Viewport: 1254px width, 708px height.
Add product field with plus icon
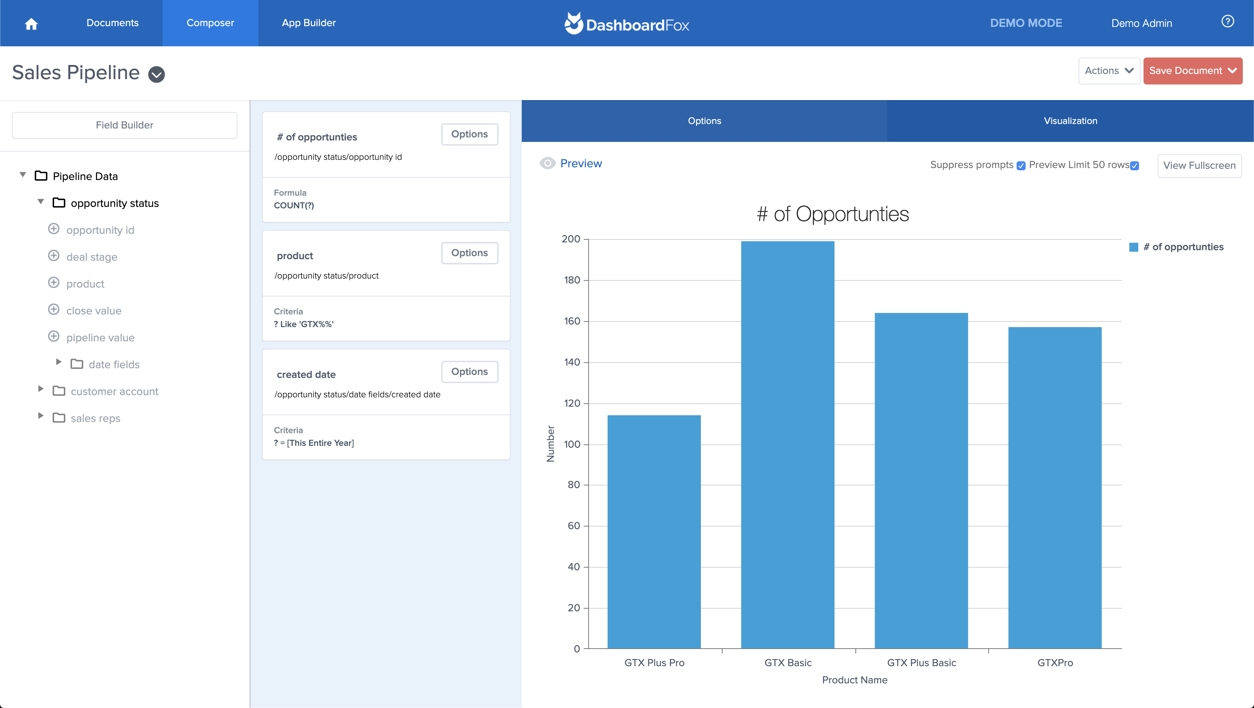[x=53, y=283]
